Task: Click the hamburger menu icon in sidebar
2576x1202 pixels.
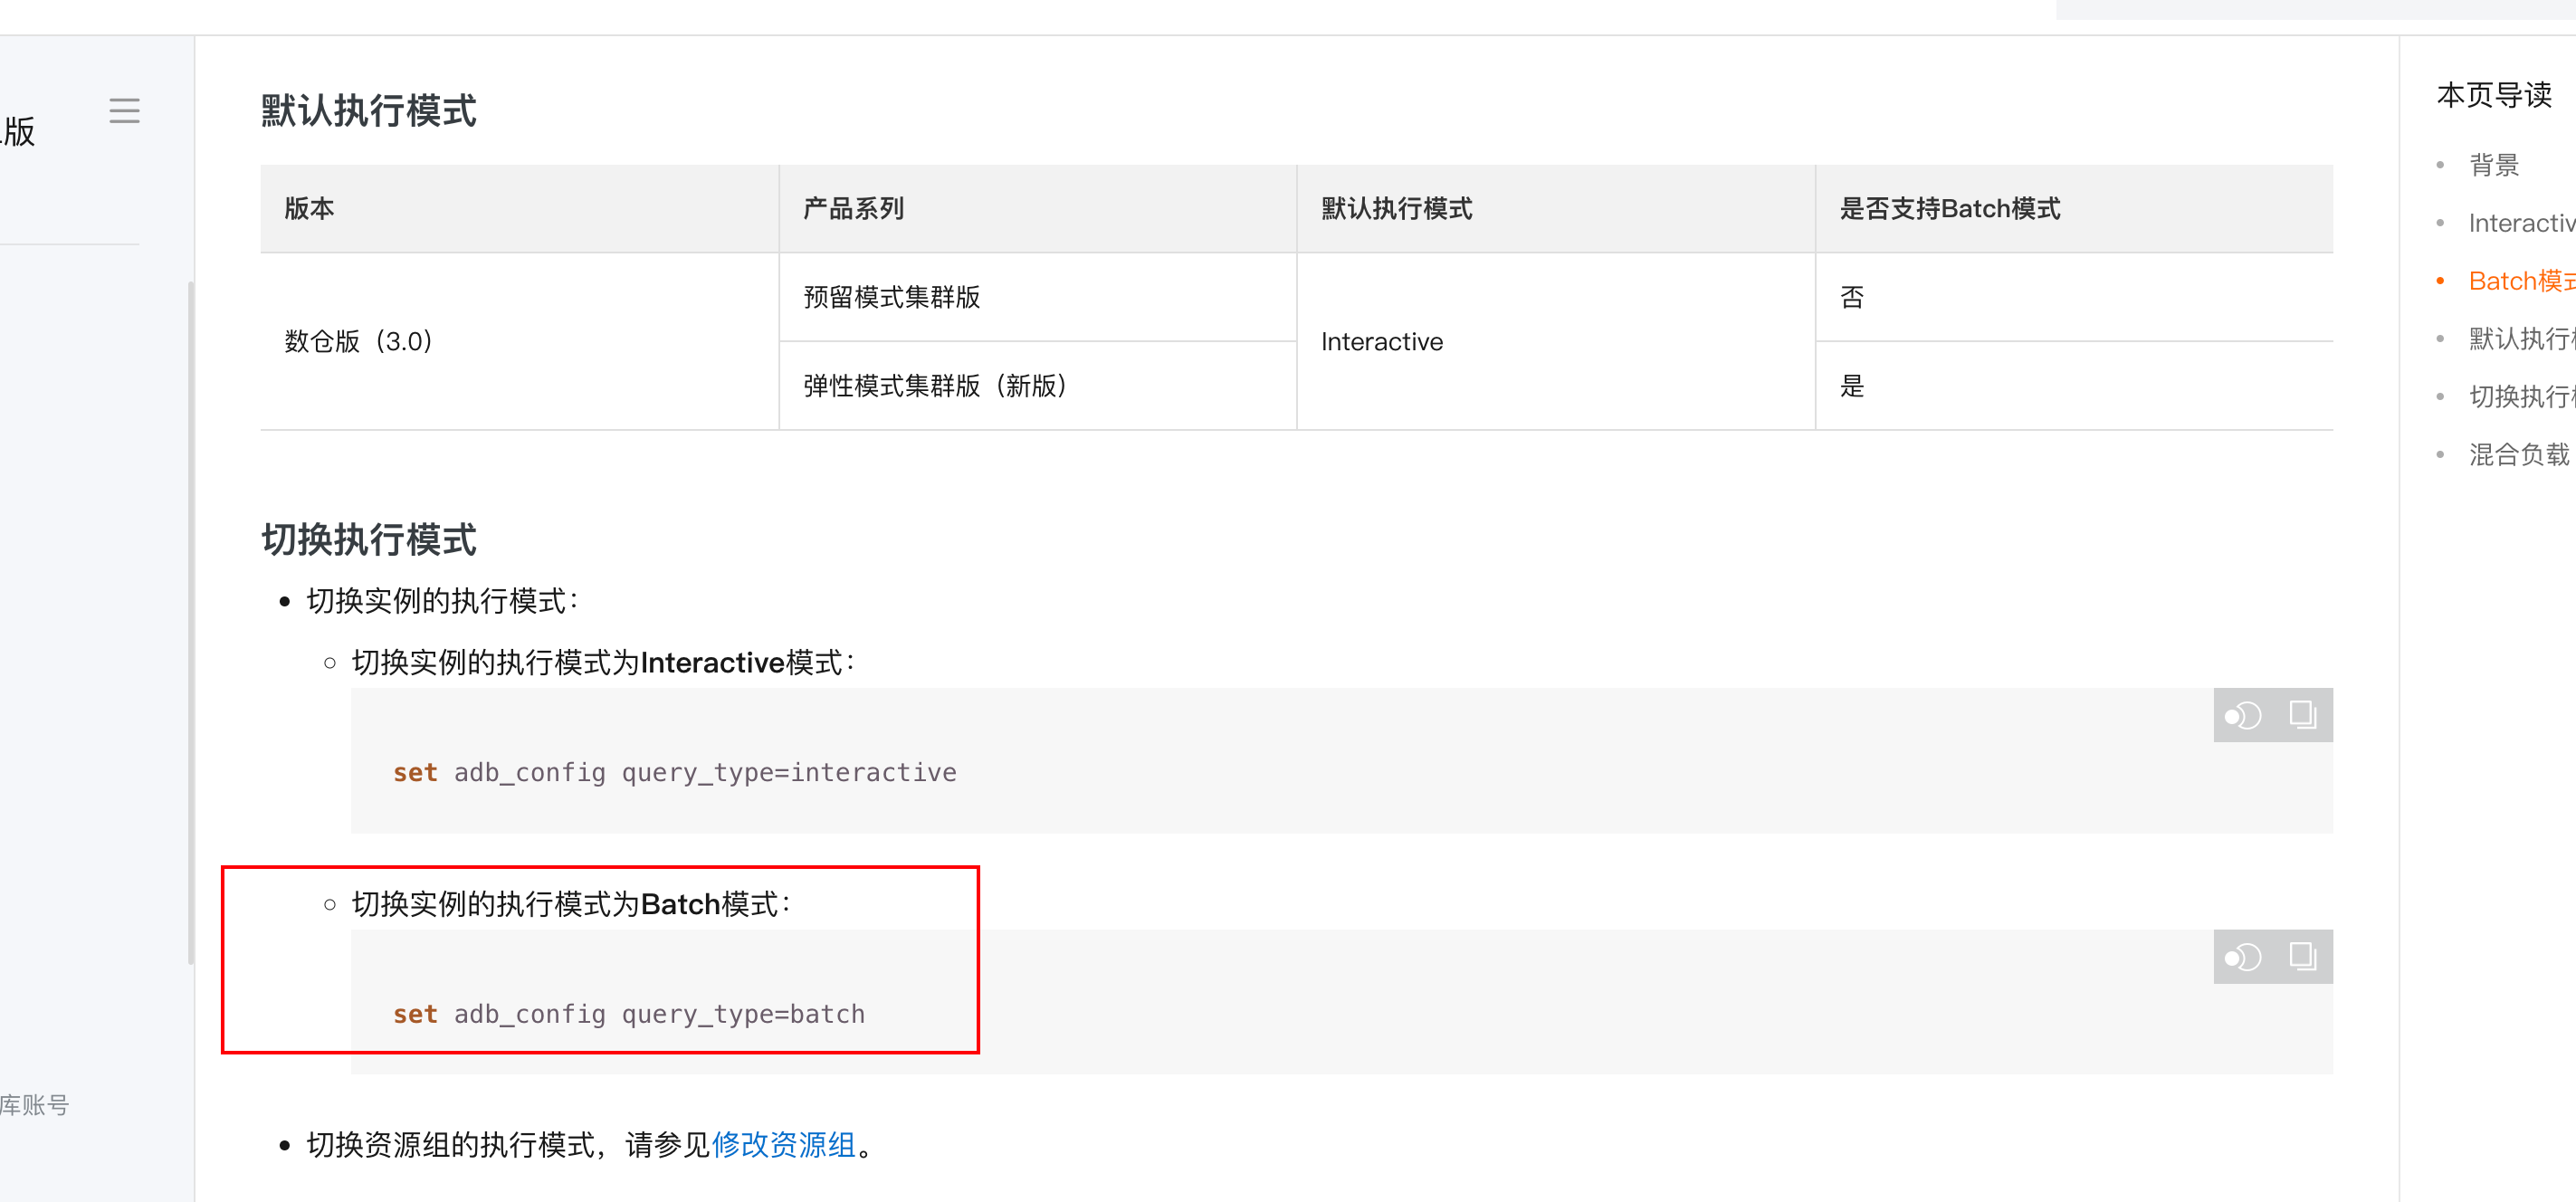Action: pyautogui.click(x=124, y=110)
